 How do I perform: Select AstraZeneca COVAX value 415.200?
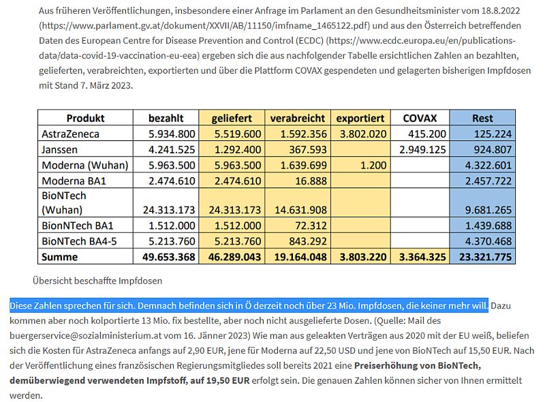[x=427, y=134]
